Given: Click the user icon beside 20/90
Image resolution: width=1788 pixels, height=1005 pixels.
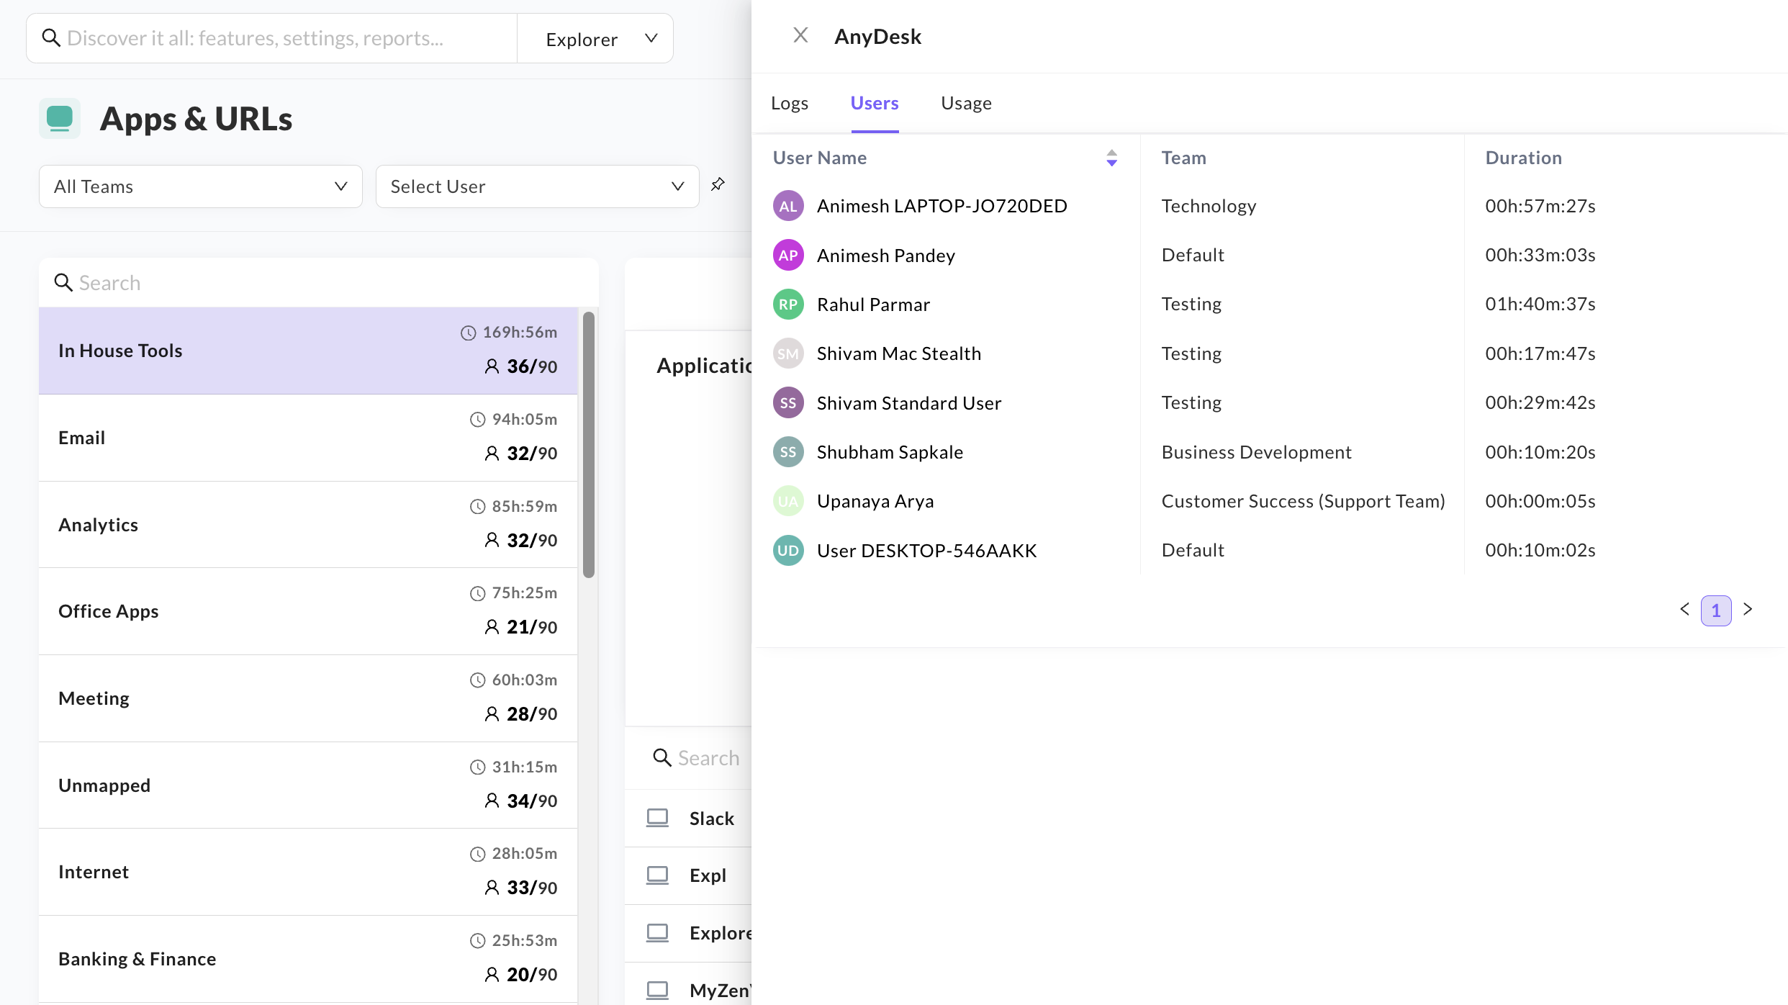Looking at the screenshot, I should click(x=492, y=975).
